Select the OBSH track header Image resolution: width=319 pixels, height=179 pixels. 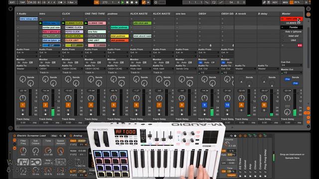209,13
